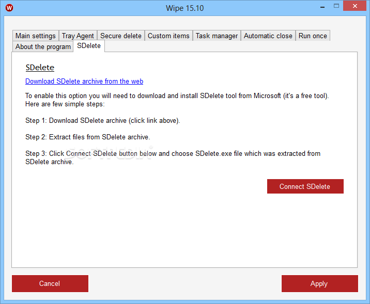Go to the Task manager tab
The width and height of the screenshot is (370, 304).
point(217,36)
